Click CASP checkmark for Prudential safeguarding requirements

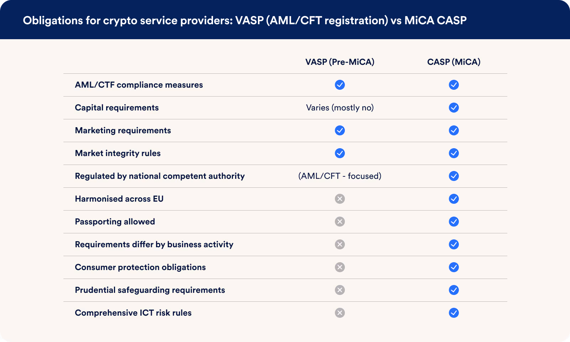[454, 290]
